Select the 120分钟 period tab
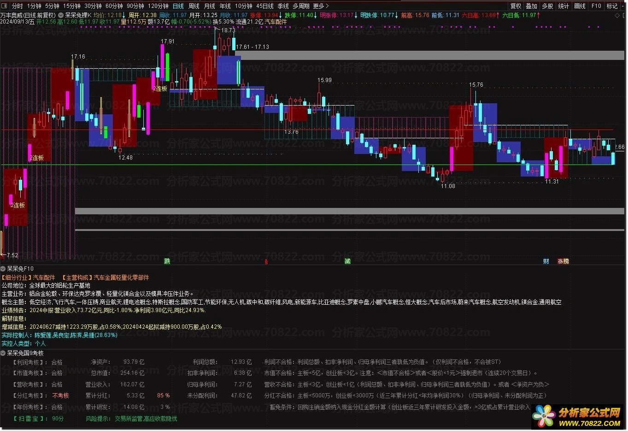628x431 pixels. pyautogui.click(x=158, y=6)
